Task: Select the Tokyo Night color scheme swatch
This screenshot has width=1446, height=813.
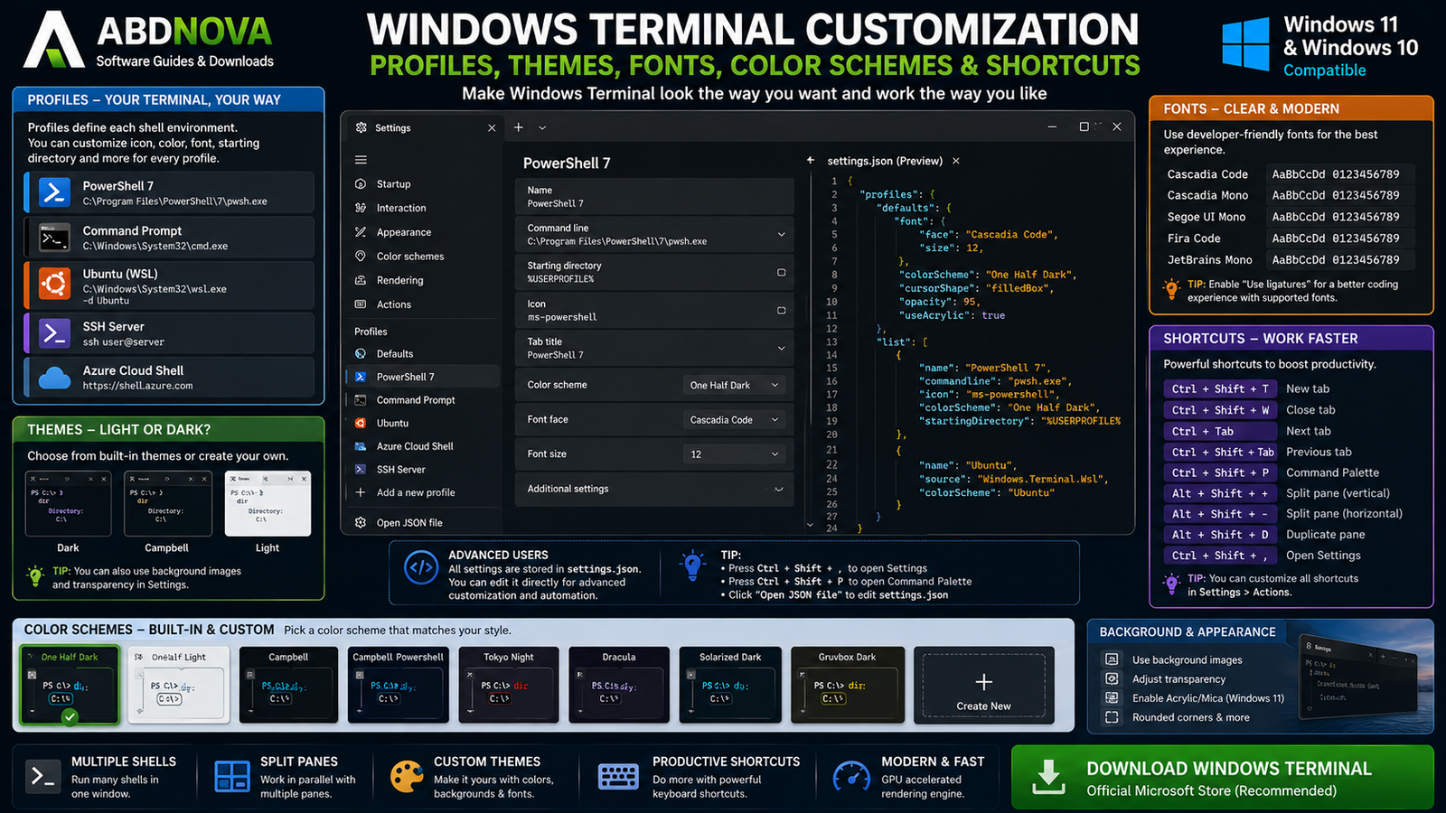Action: pos(509,685)
